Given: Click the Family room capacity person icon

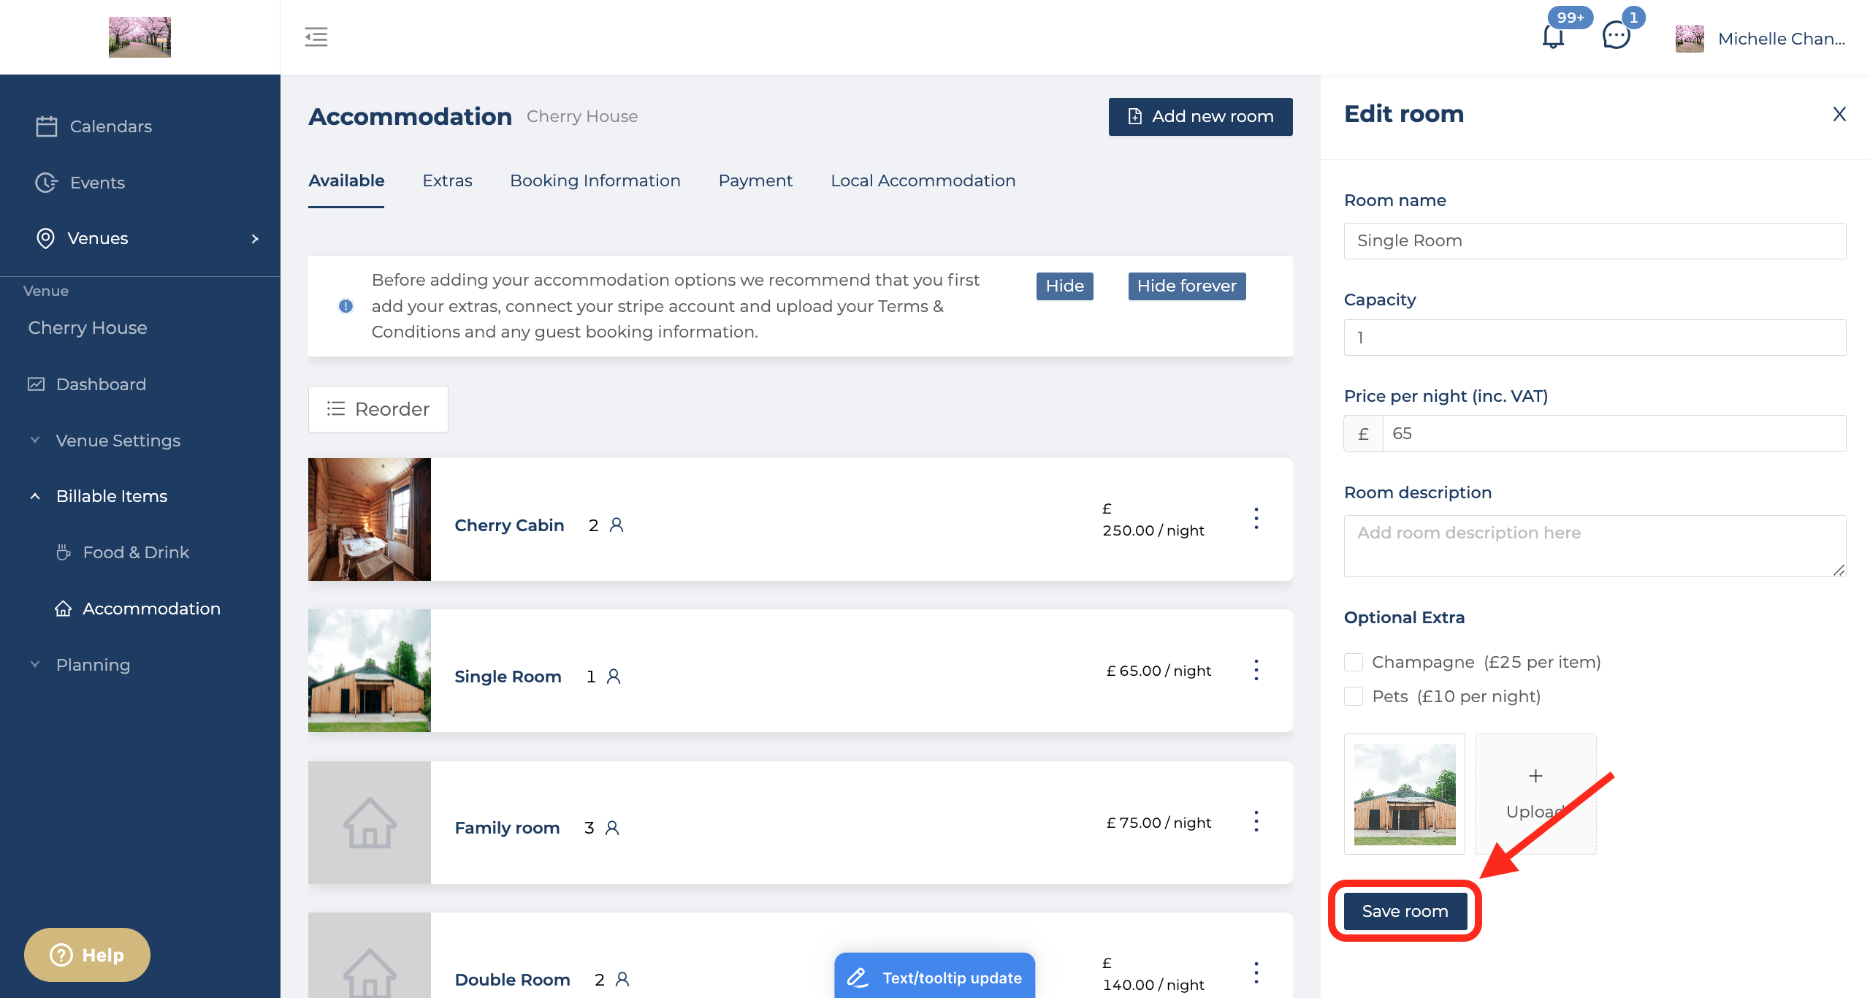Looking at the screenshot, I should [x=612, y=828].
